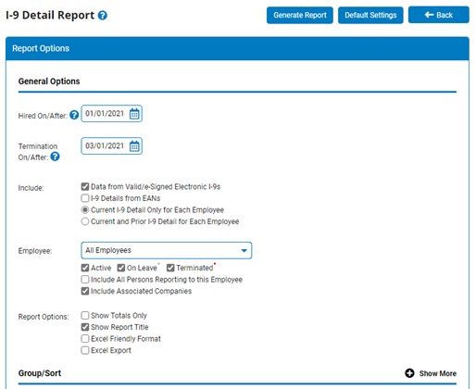Toggle the Terminated employees checkbox
This screenshot has width=476, height=389.
tap(170, 268)
